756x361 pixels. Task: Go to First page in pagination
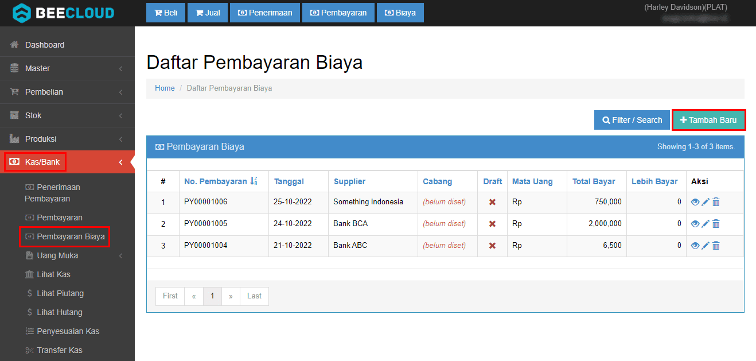click(x=170, y=296)
